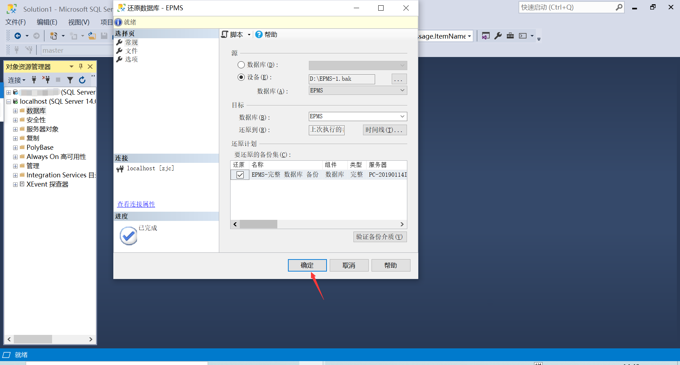This screenshot has width=680, height=365.
Task: Click the greyed save disk icon
Action: (104, 36)
